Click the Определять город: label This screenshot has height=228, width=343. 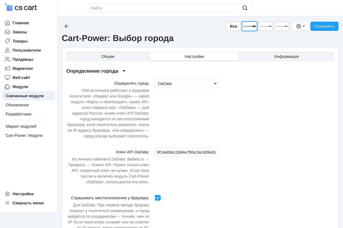coord(131,83)
